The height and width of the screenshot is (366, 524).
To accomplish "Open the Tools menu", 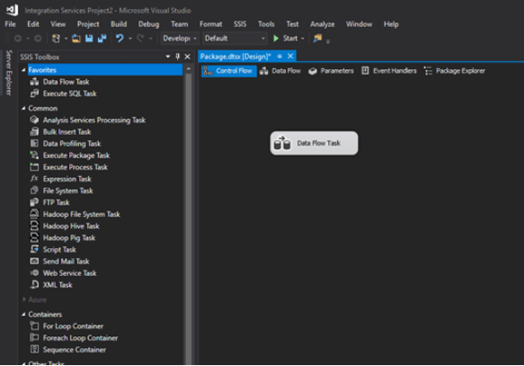I will point(266,24).
